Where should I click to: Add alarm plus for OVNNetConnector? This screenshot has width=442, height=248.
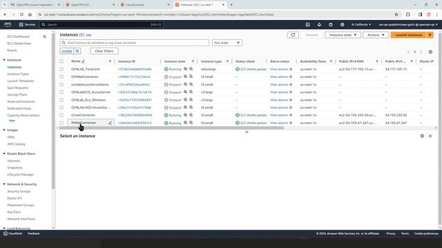(291, 76)
